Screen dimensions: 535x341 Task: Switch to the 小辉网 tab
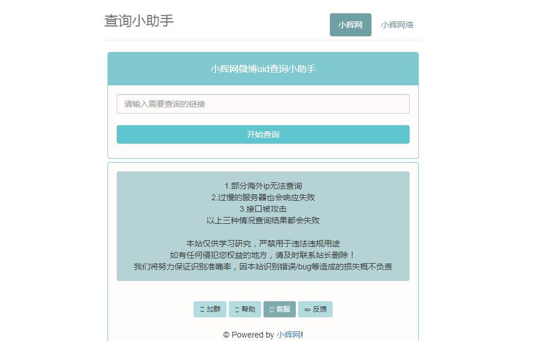tap(351, 25)
